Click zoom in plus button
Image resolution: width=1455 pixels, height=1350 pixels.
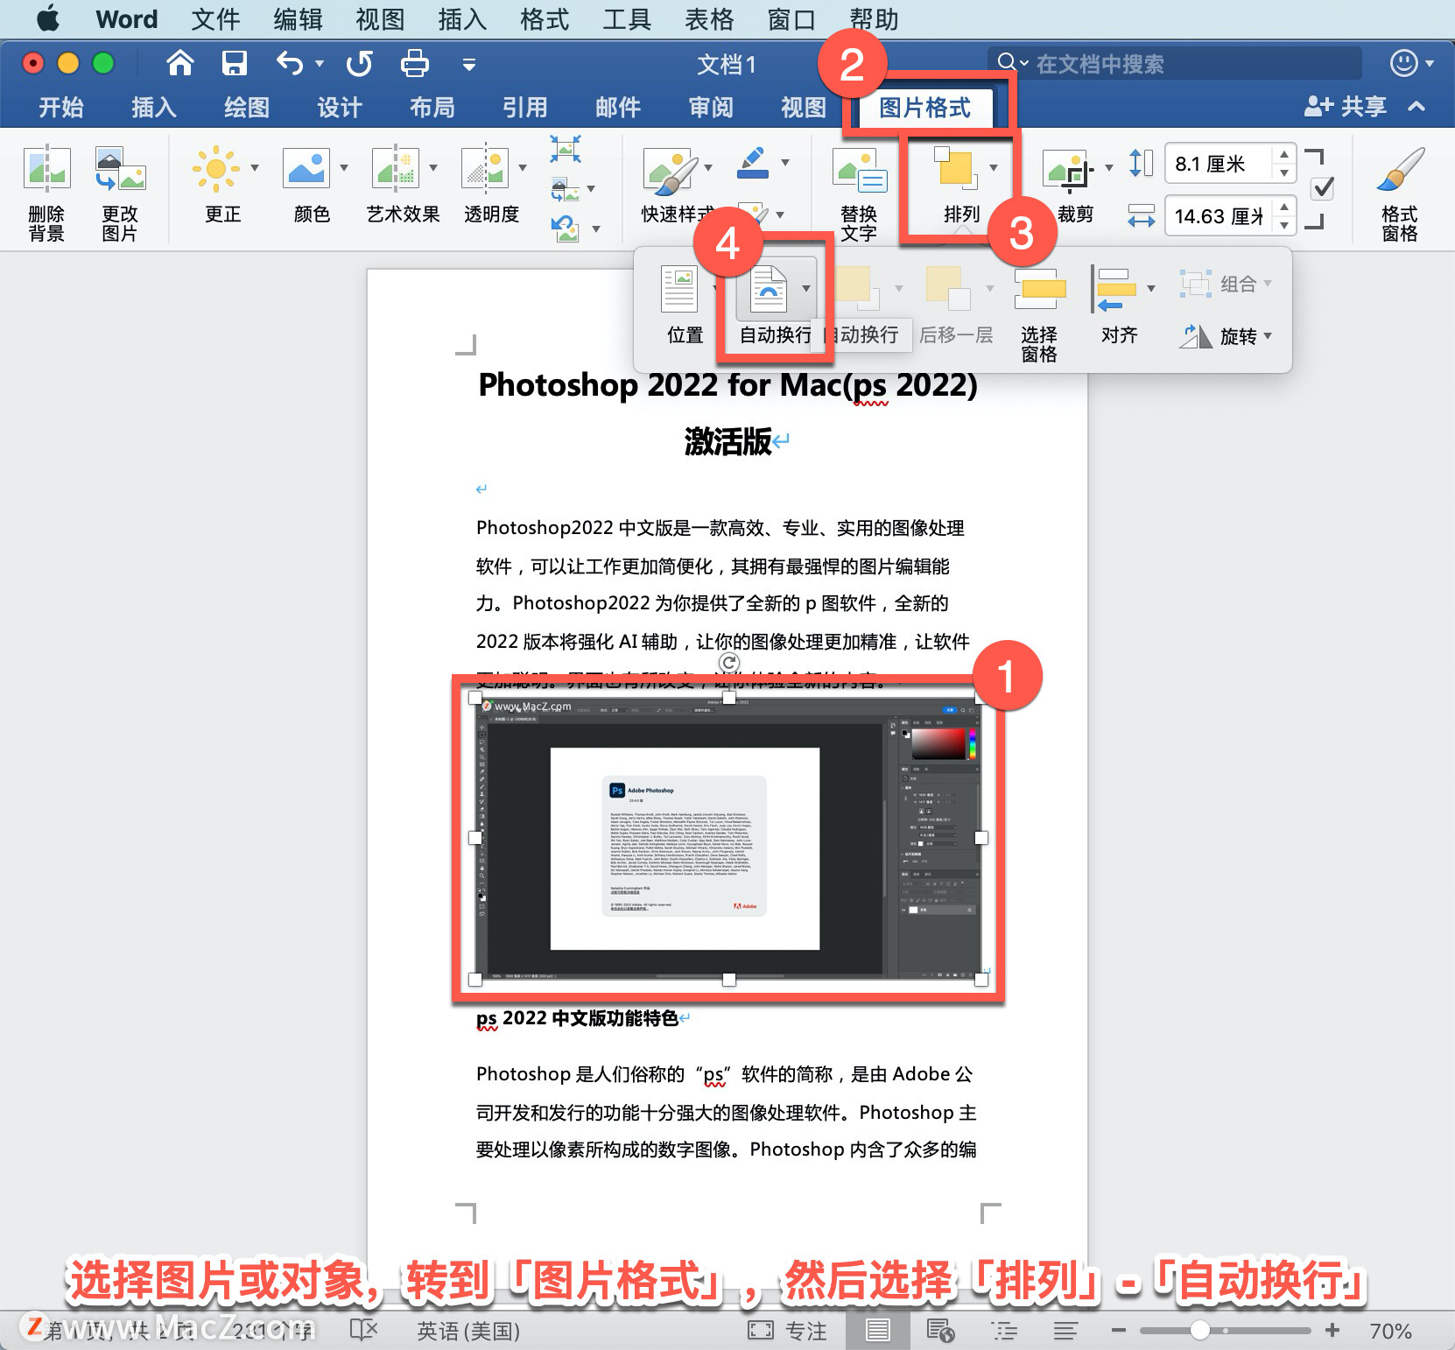coord(1332,1330)
